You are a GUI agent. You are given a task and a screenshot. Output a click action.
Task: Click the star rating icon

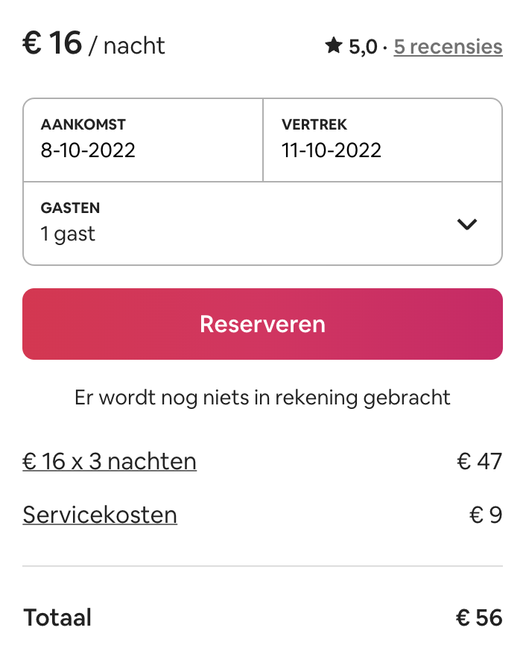point(333,45)
